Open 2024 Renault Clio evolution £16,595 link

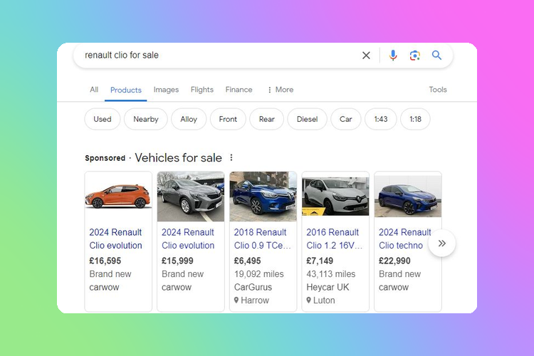coord(116,239)
